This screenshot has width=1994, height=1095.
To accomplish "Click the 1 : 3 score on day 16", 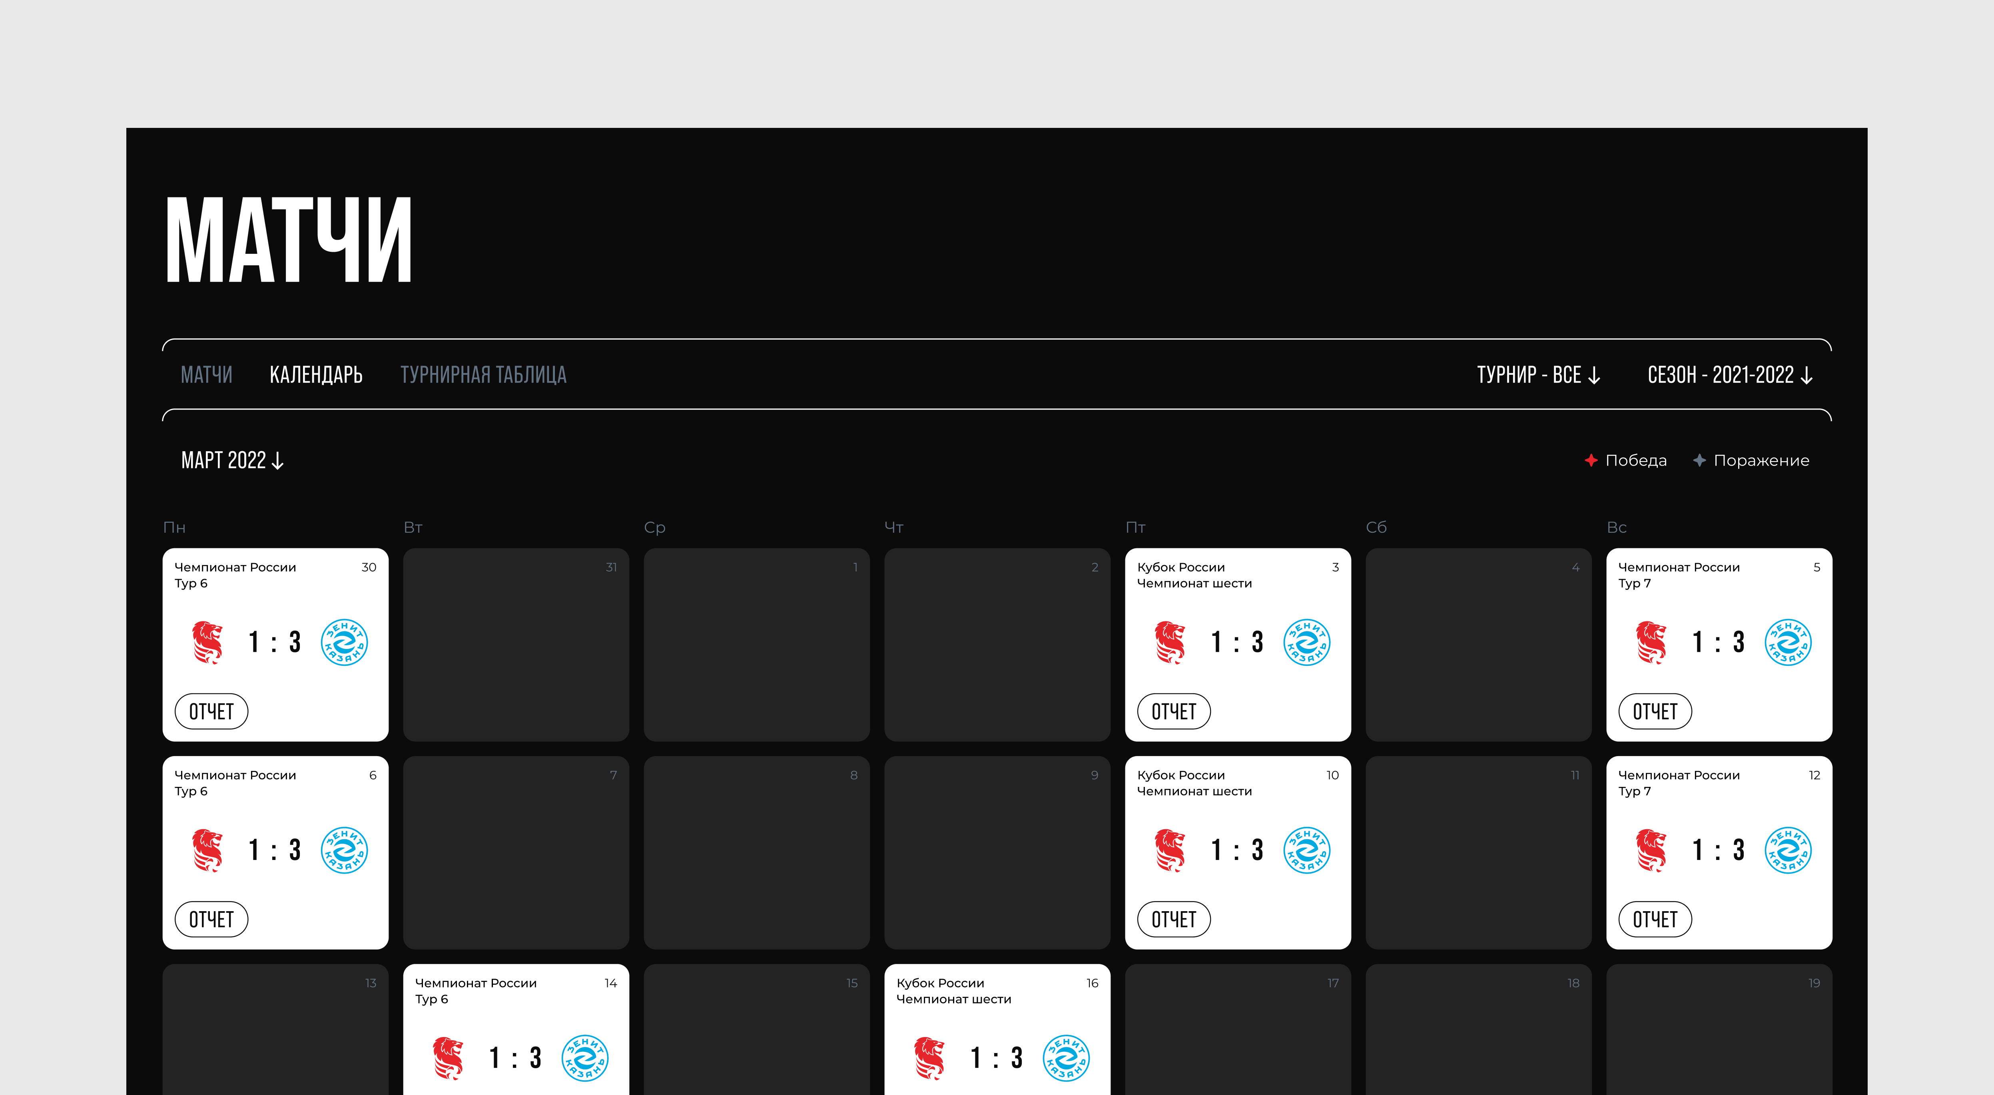I will 997,1059.
